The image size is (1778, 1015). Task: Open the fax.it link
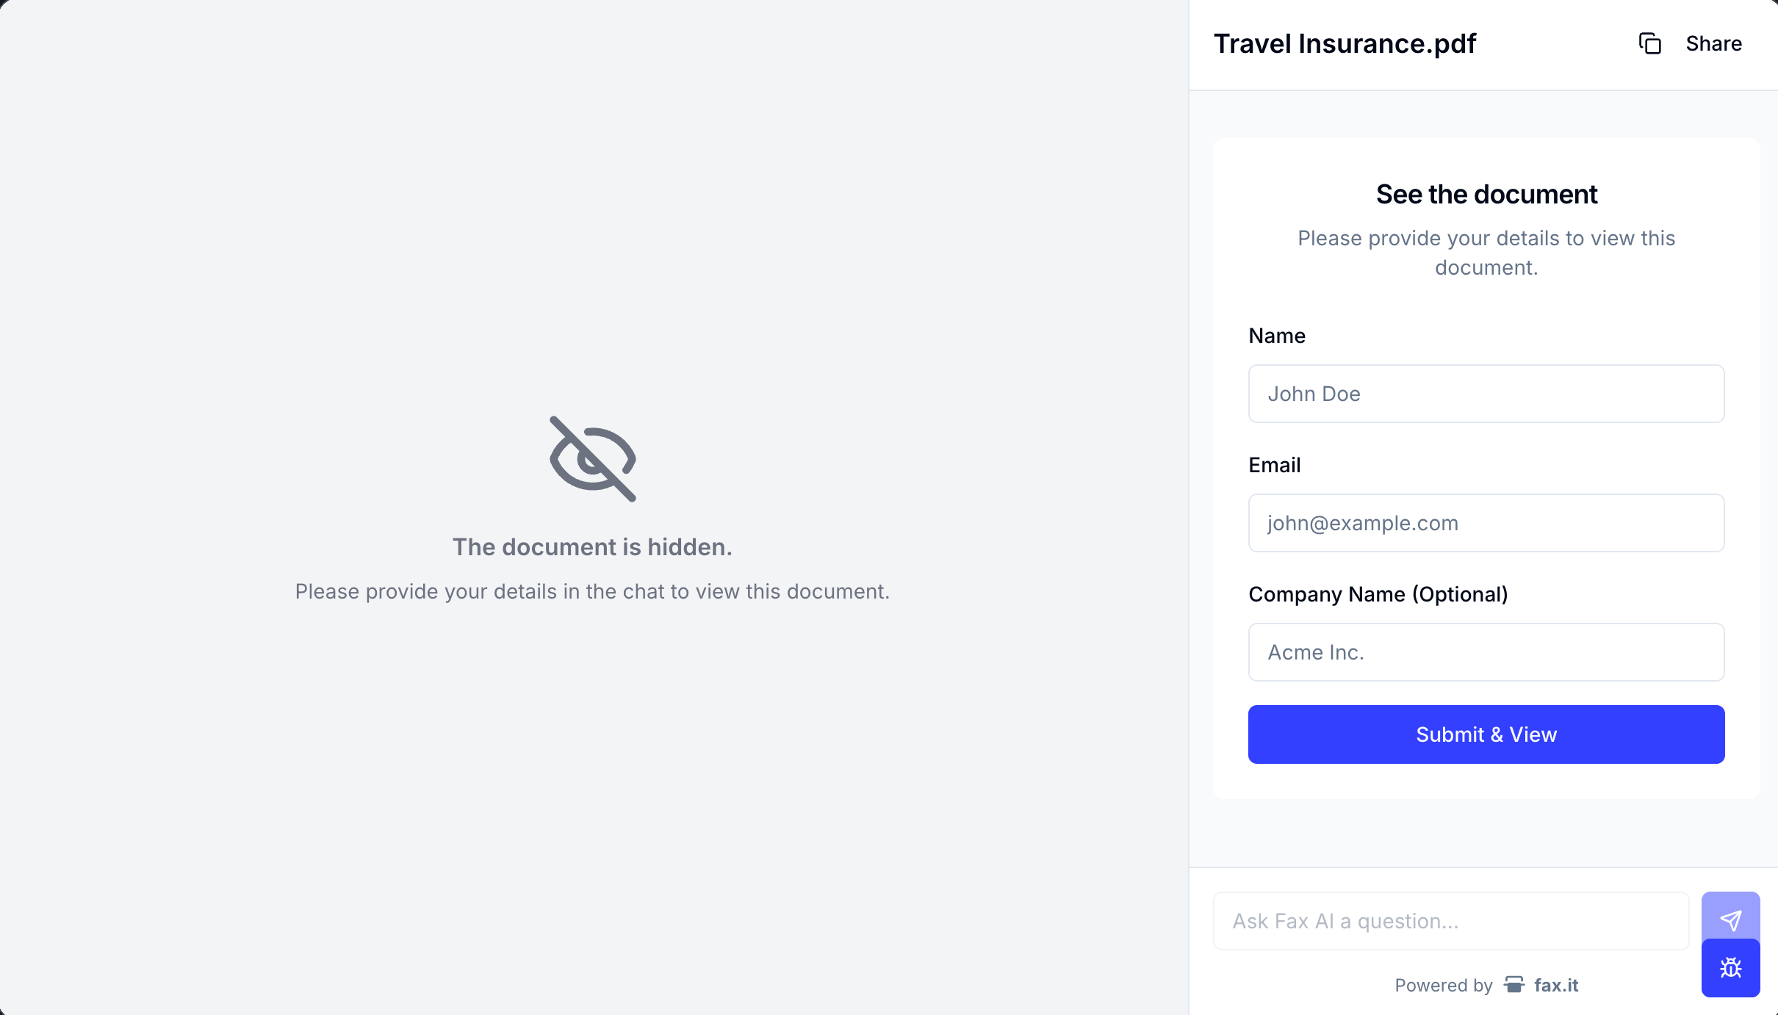coord(1556,985)
